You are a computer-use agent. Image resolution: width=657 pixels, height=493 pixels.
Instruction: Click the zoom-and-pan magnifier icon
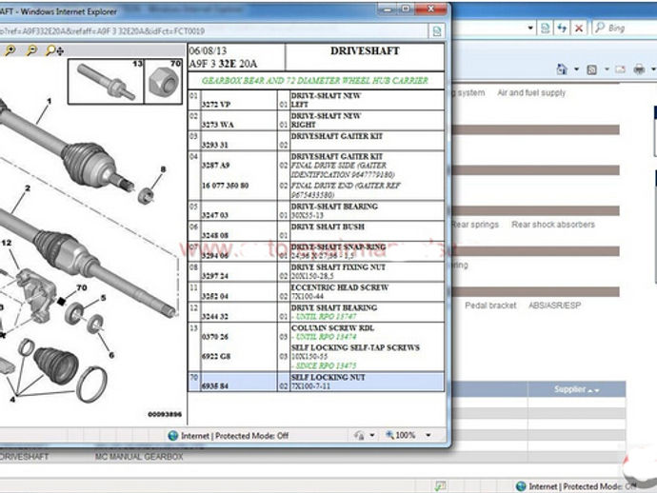(54, 50)
